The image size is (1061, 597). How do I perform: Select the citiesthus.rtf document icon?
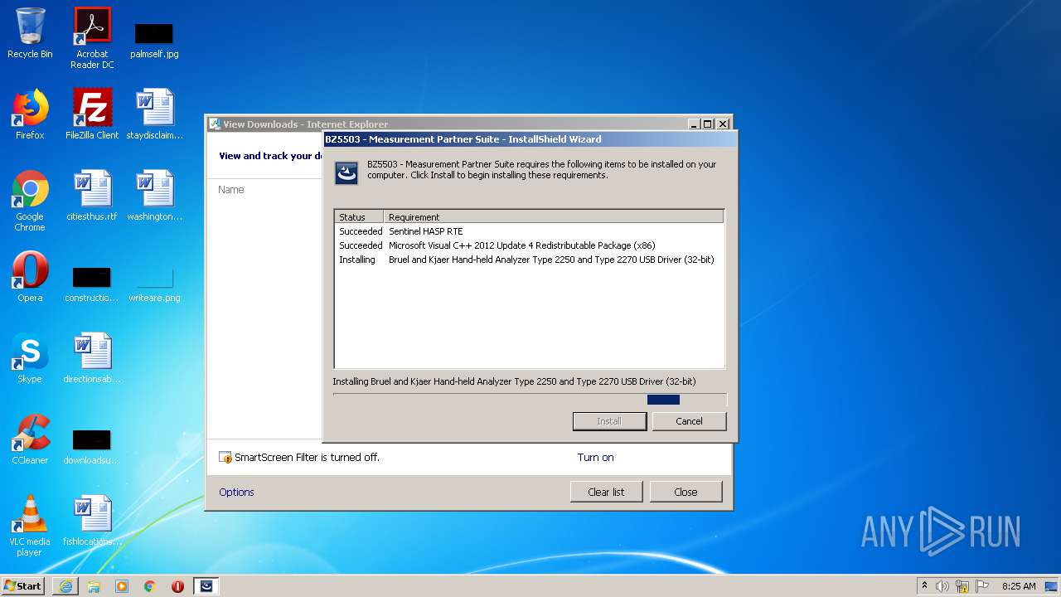pos(92,196)
